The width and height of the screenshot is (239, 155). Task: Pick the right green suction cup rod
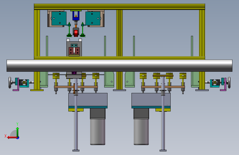83,30
